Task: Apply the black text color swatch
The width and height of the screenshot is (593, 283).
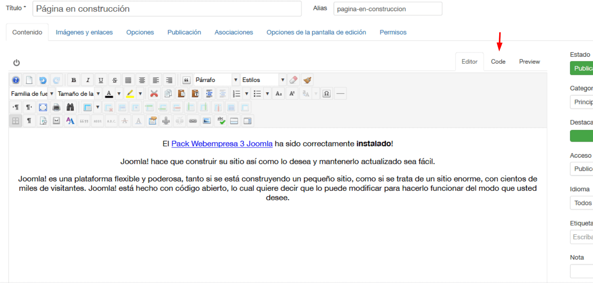Action: 109,94
